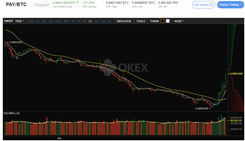The image size is (245, 141).
Task: Switch chart to Line view
Action: pos(30,21)
